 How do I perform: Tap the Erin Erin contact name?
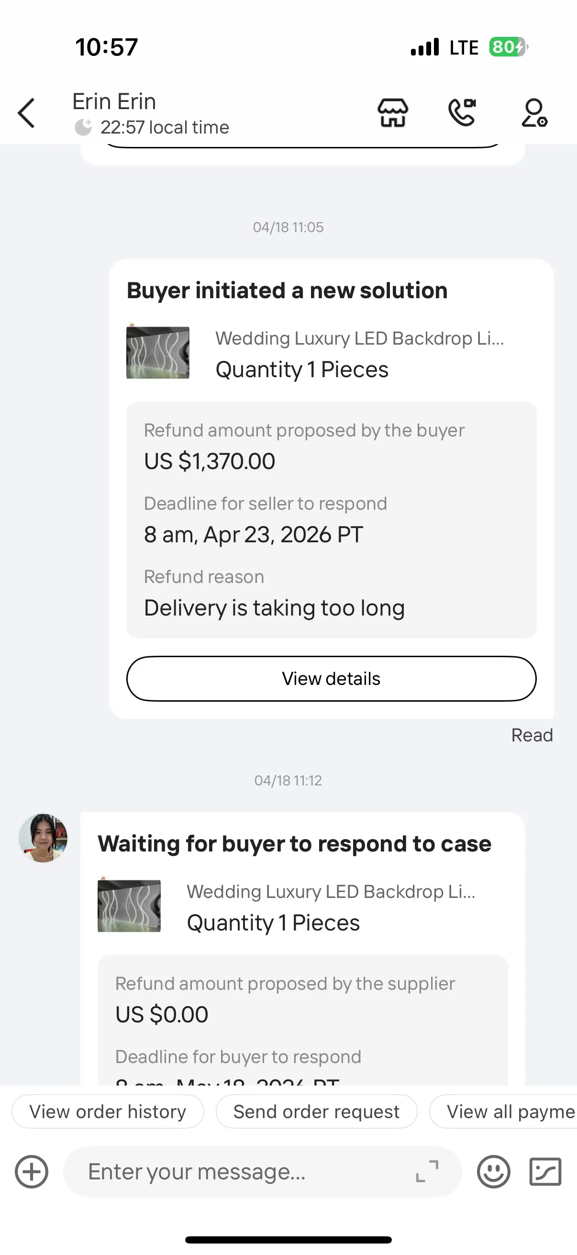click(114, 102)
